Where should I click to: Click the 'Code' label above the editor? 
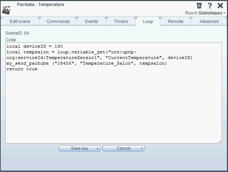(11, 40)
